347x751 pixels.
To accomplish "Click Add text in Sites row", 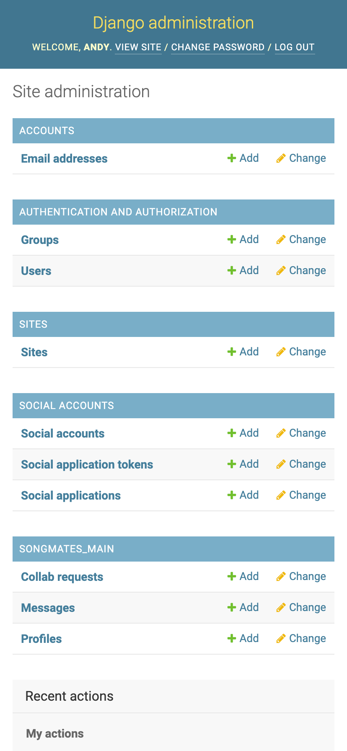I will pyautogui.click(x=249, y=352).
